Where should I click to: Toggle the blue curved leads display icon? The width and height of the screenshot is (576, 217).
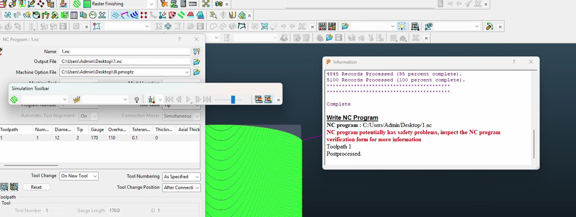tap(134, 15)
